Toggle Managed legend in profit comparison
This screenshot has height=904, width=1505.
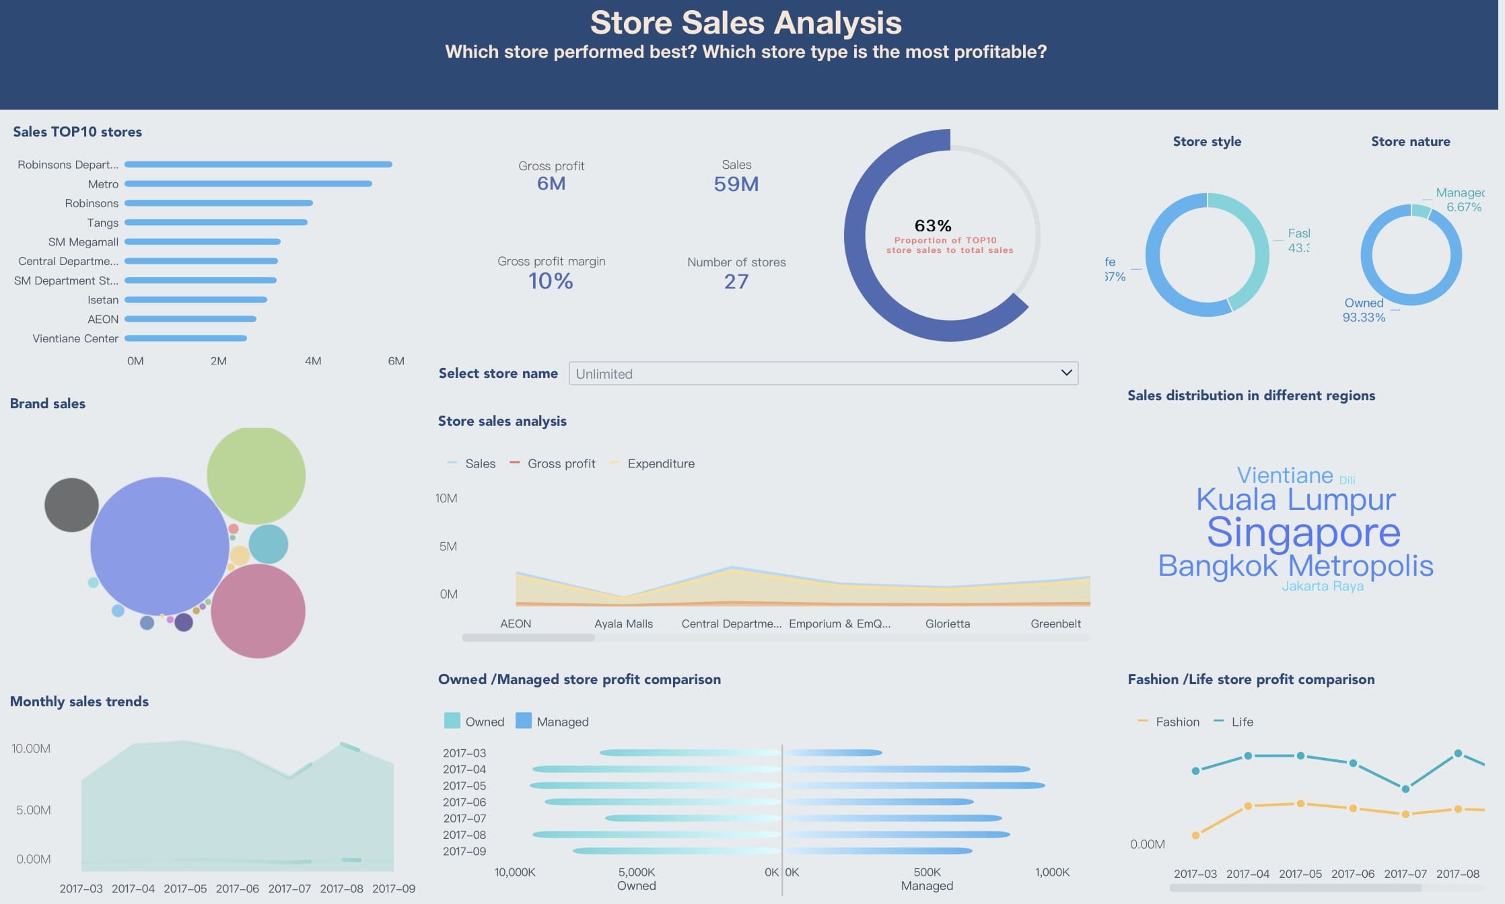[552, 721]
